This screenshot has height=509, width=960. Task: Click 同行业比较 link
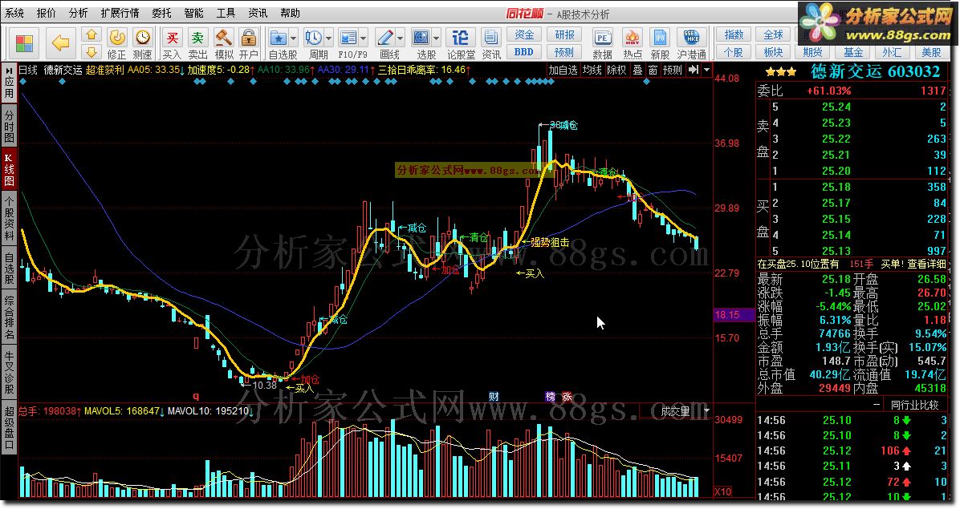[x=915, y=405]
